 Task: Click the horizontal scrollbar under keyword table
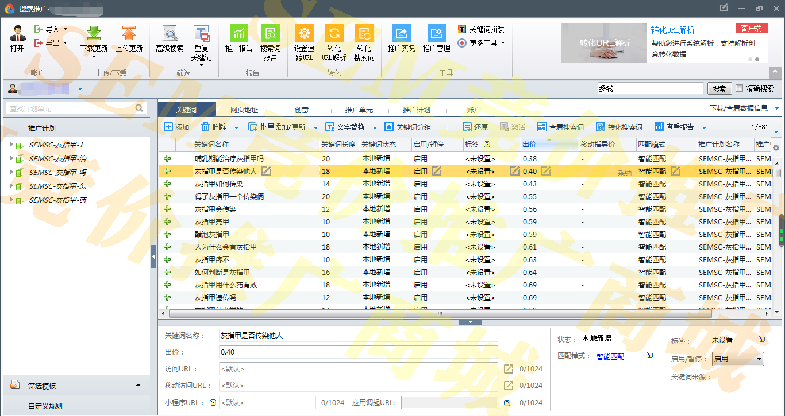tap(440, 313)
